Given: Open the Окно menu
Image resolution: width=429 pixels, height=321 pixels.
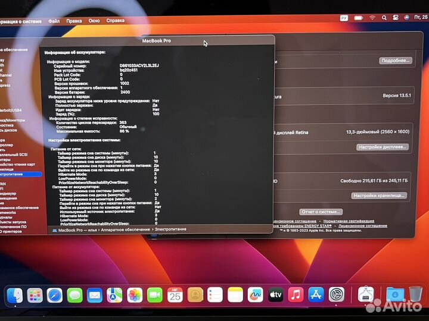Looking at the screenshot, I should click(94, 20).
